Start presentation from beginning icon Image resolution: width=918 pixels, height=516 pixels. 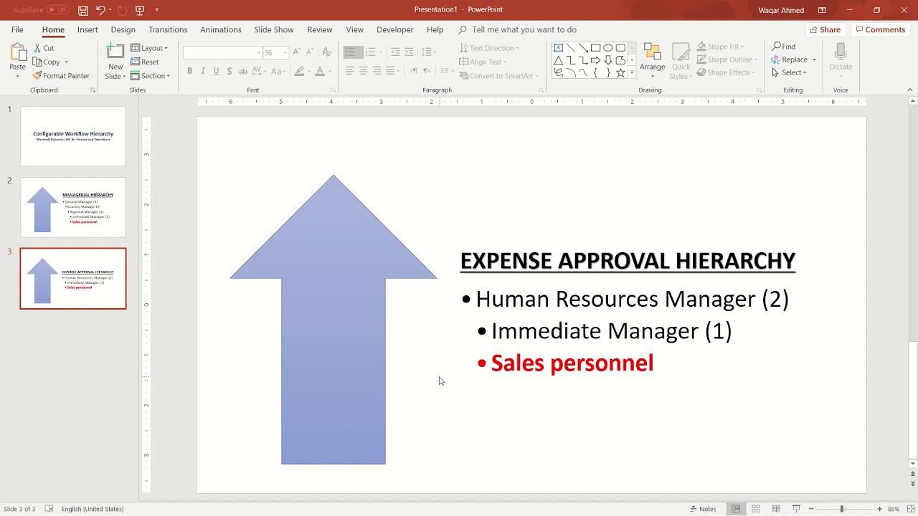point(140,10)
